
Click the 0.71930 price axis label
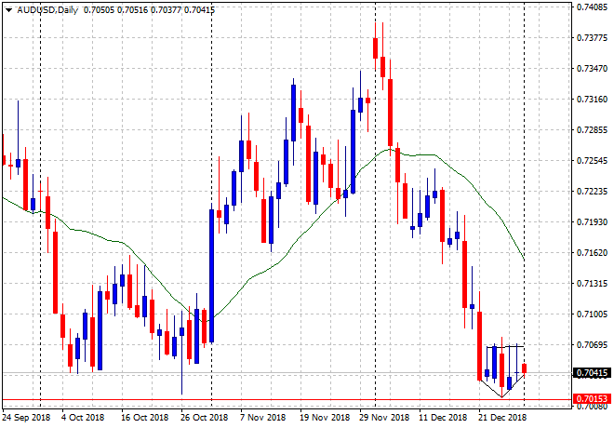[x=592, y=222]
